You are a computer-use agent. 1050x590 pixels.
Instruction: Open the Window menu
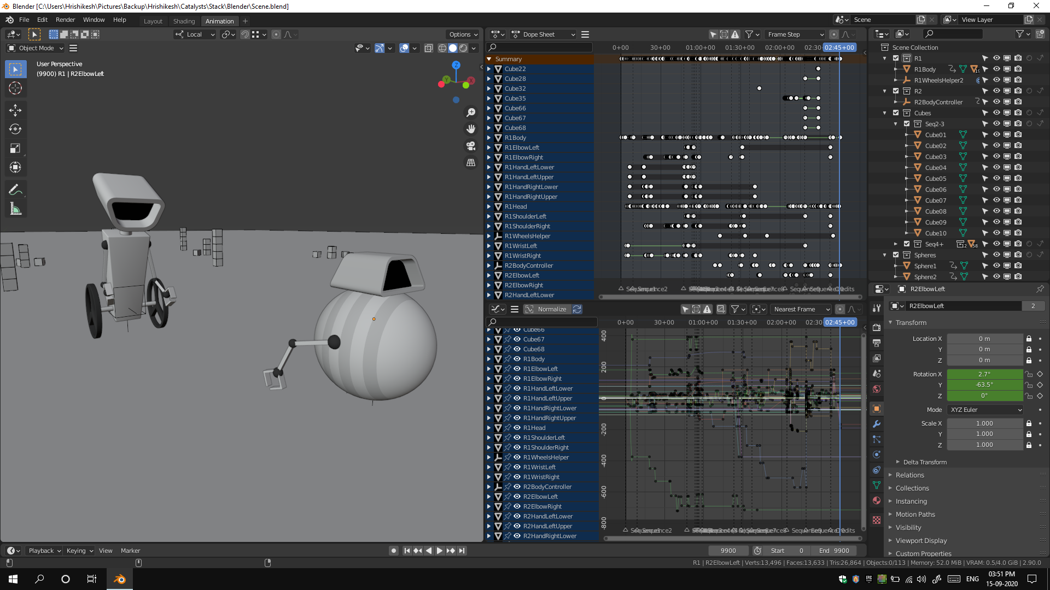(94, 20)
